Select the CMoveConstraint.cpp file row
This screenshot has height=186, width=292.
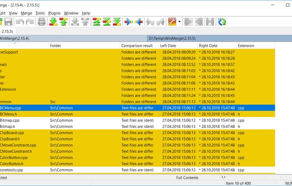pyautogui.click(x=137, y=145)
